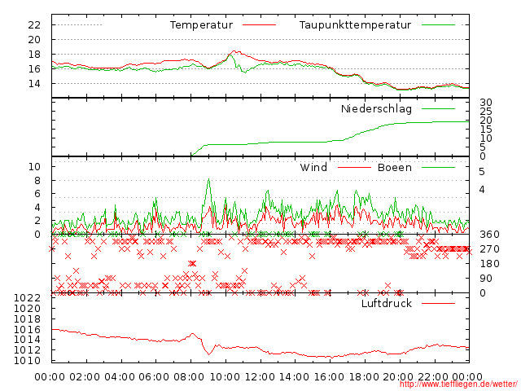Click the green Boeen legend line

click(x=438, y=167)
